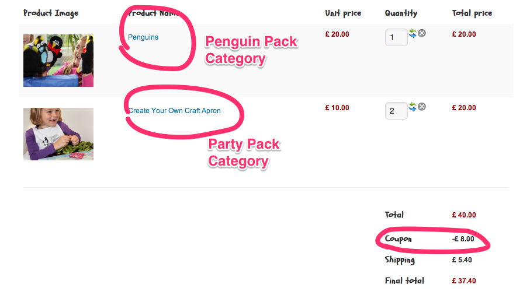Image resolution: width=523 pixels, height=302 pixels.
Task: Click the Unit price column header
Action: [x=343, y=13]
